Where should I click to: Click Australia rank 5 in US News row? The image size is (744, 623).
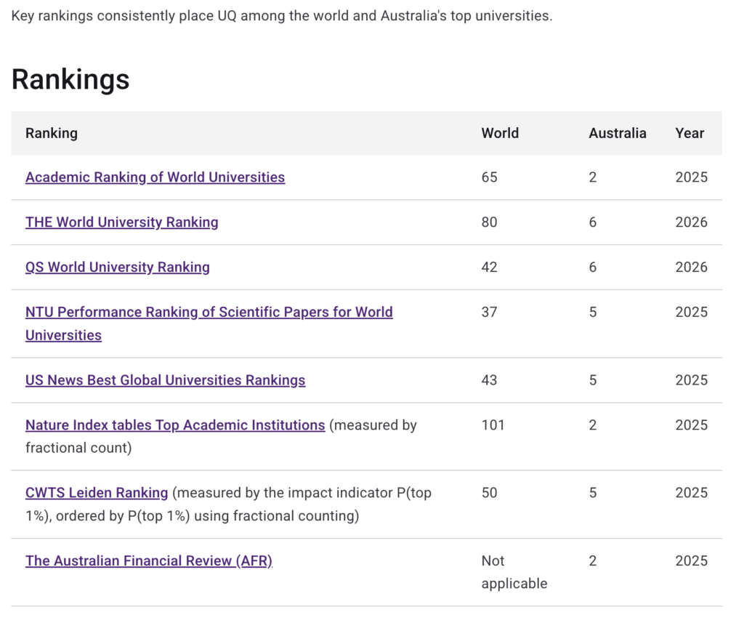point(593,380)
